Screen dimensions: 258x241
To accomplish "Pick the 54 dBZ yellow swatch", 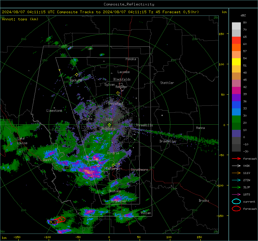I will click(236, 62).
